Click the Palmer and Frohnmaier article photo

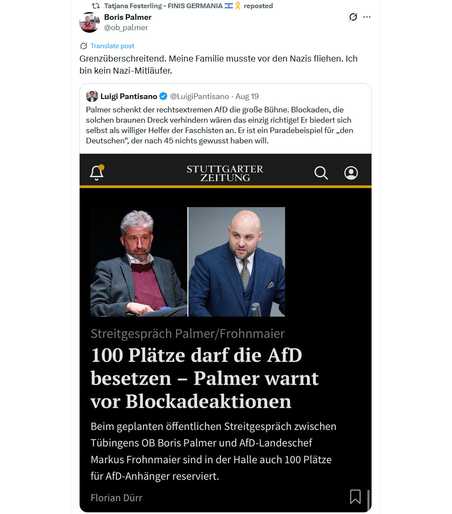click(x=188, y=262)
